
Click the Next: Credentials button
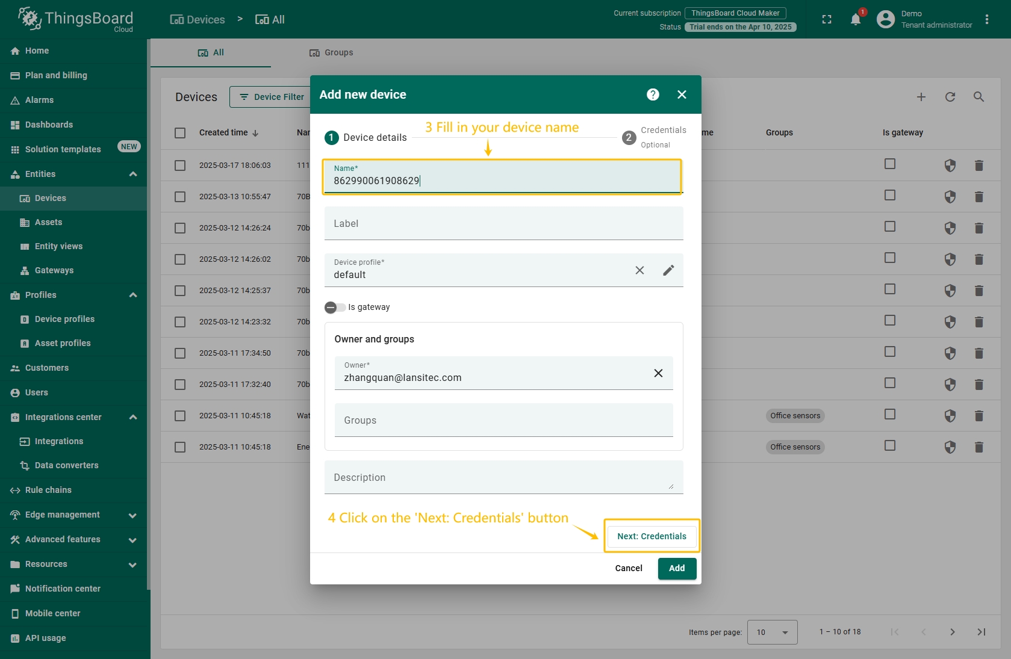point(652,536)
